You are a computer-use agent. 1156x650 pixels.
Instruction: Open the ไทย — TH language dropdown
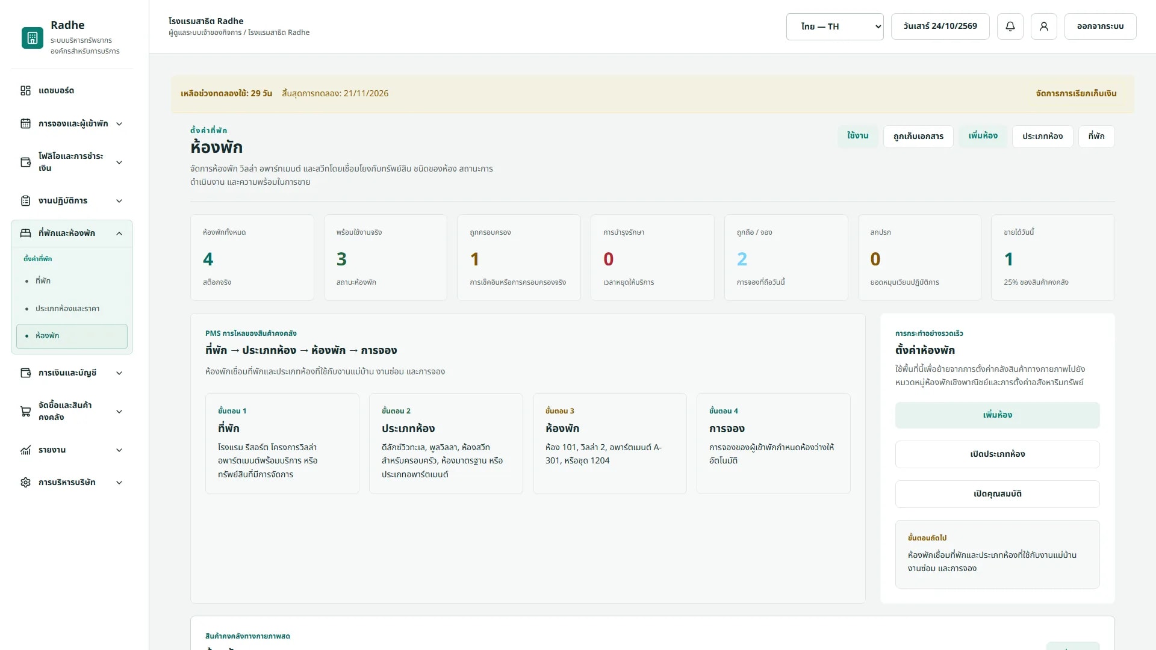pyautogui.click(x=834, y=26)
